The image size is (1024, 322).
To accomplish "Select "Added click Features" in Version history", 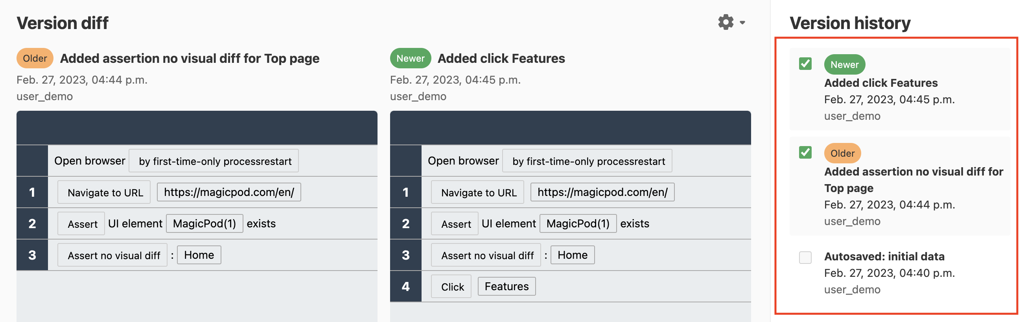I will coord(880,83).
